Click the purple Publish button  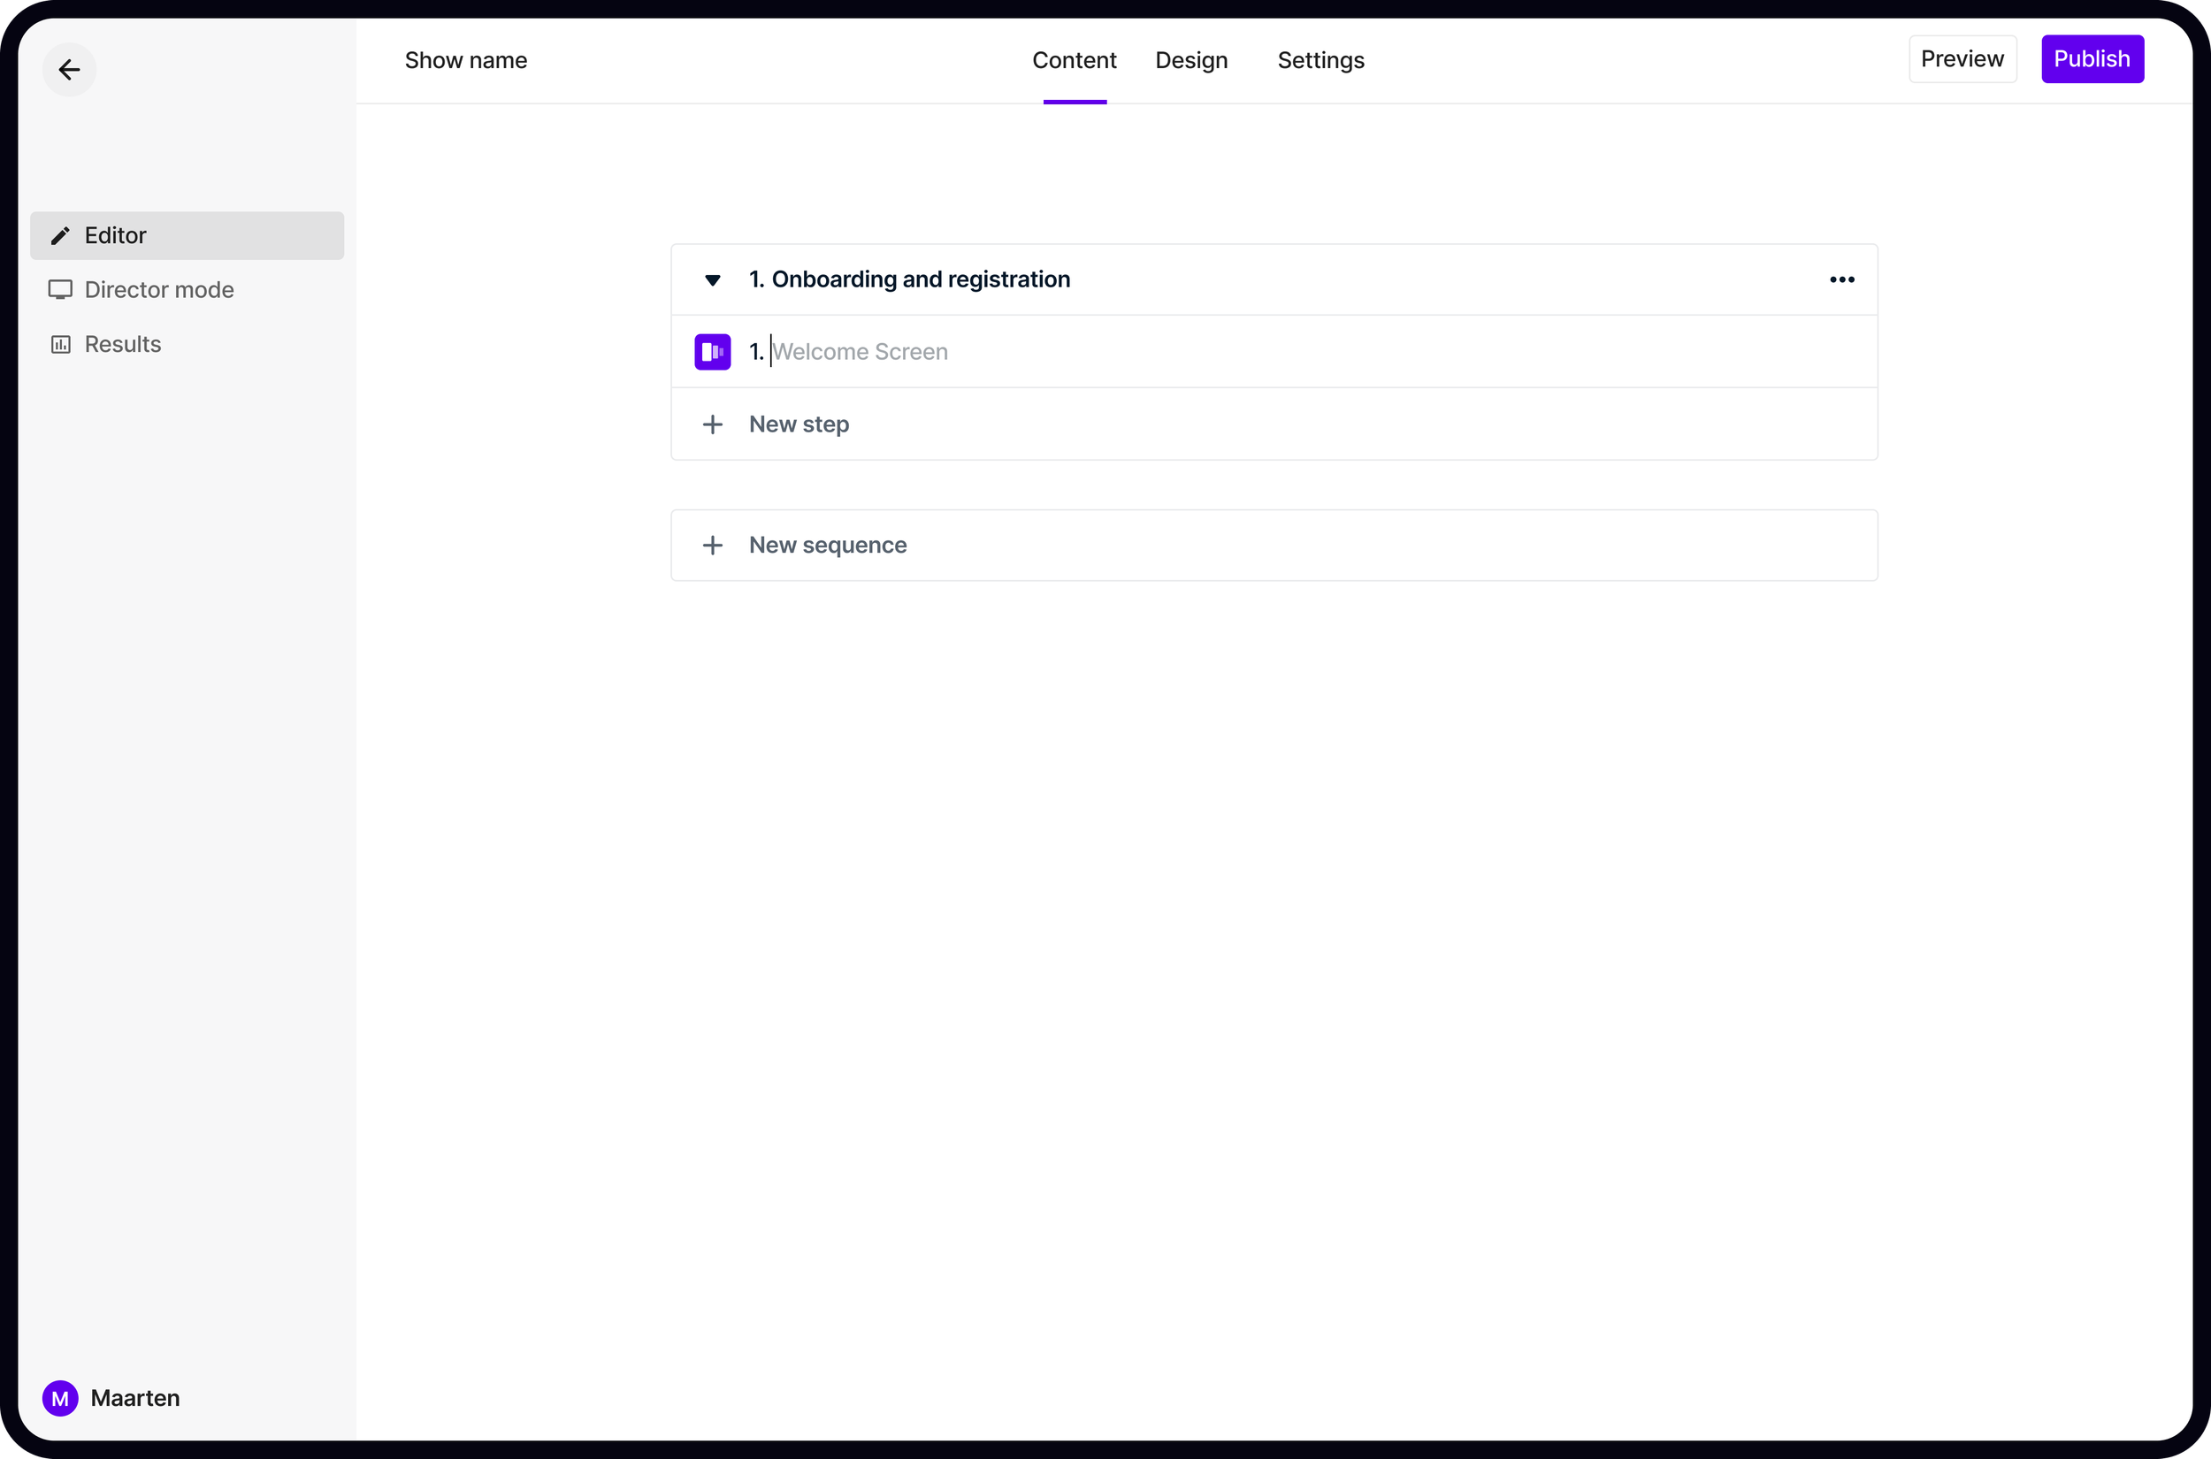[2091, 58]
